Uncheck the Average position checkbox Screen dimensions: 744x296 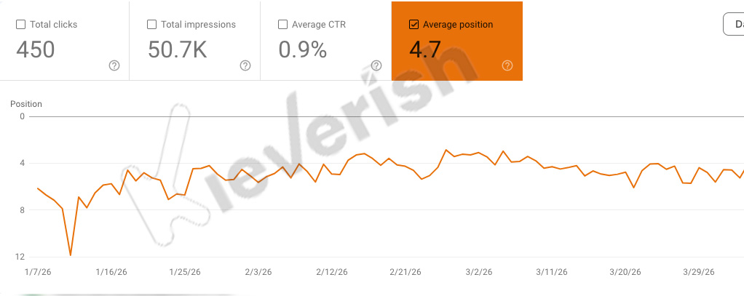413,25
